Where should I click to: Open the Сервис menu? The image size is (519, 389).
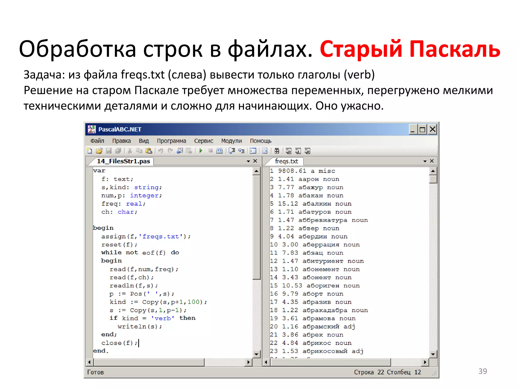pos(203,141)
